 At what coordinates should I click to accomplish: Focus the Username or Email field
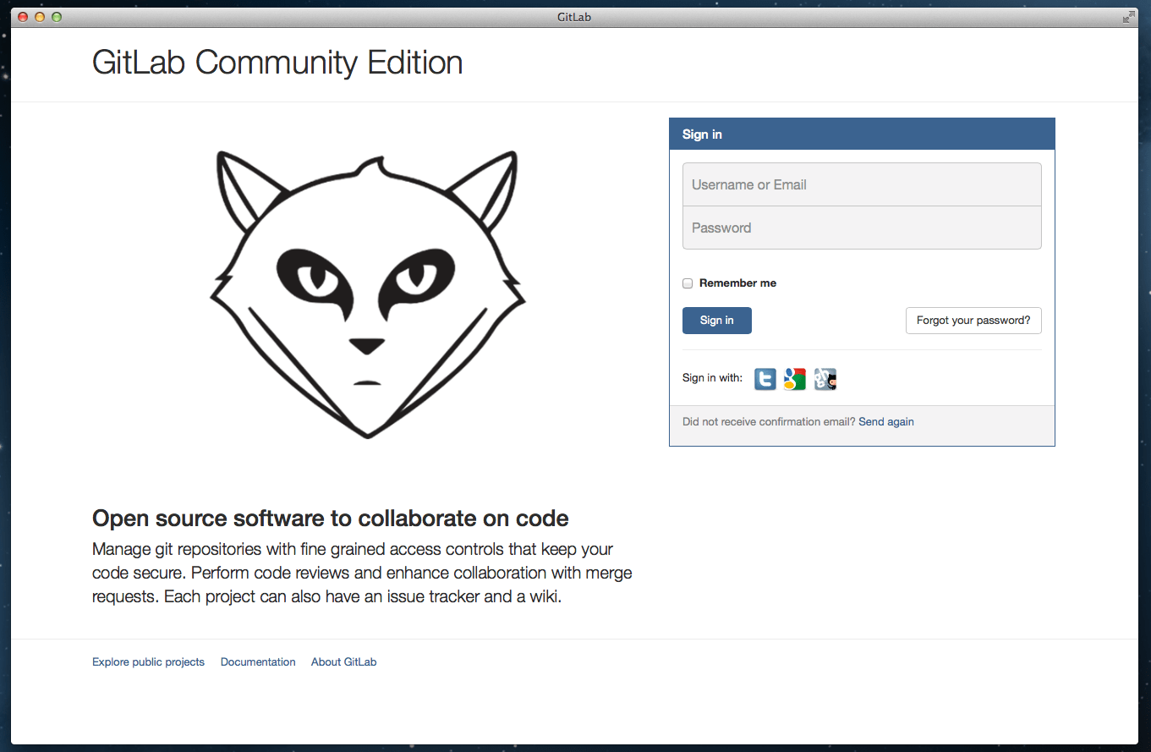[x=861, y=184]
